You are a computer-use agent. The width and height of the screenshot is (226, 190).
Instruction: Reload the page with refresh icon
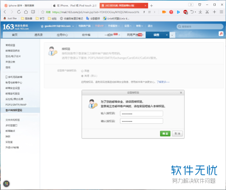[19, 12]
